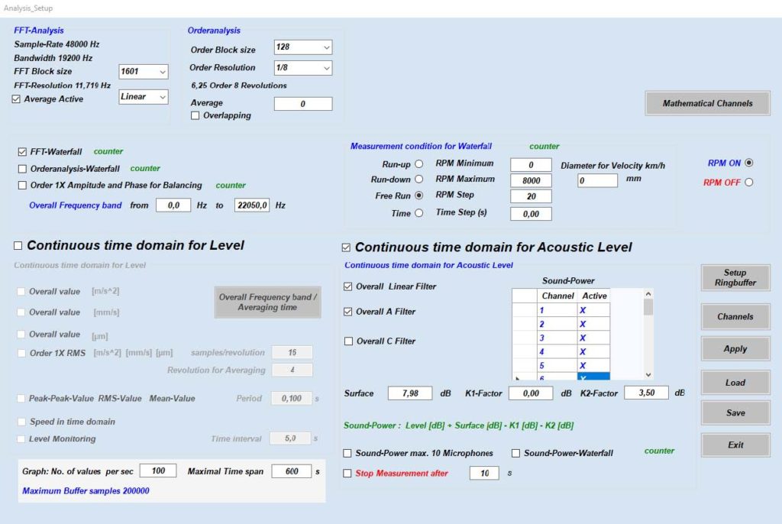Exit the Analysis Setup window

735,445
